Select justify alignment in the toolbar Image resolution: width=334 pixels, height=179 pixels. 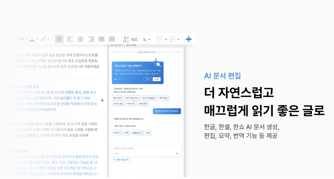point(59,39)
